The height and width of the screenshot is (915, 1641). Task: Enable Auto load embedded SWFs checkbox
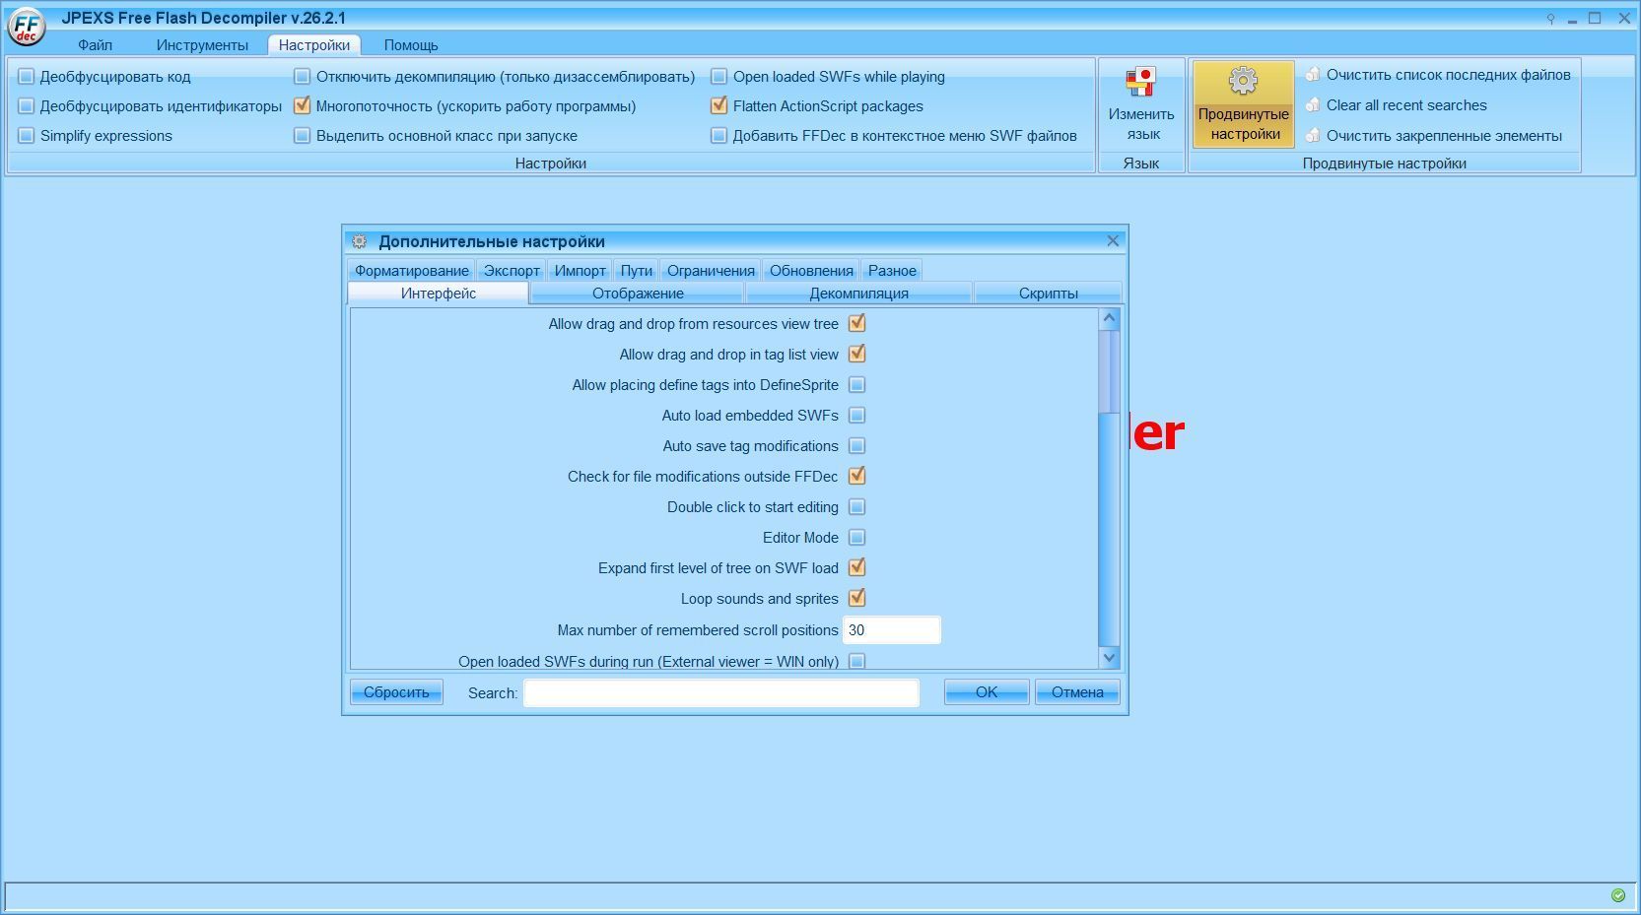pyautogui.click(x=856, y=416)
